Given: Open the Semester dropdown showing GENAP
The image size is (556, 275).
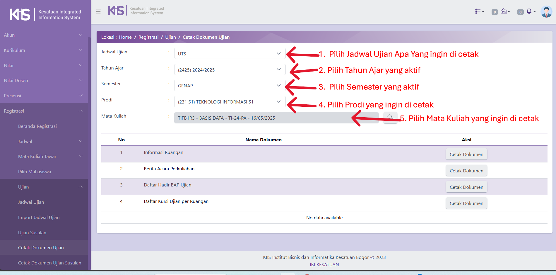Looking at the screenshot, I should pos(230,86).
